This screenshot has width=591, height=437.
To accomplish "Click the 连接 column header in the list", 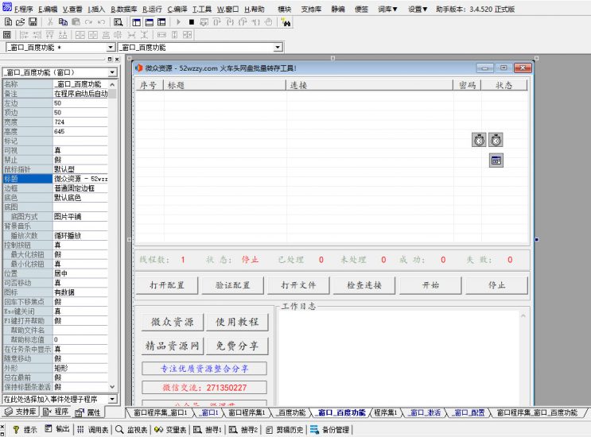I will [369, 86].
